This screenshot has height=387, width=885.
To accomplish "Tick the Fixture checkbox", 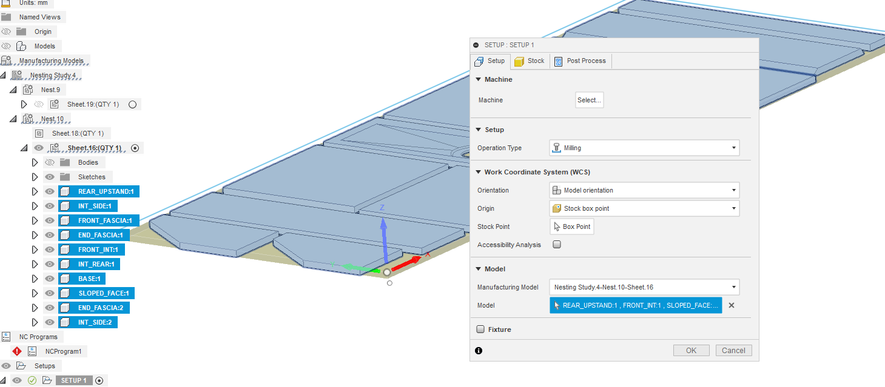I will click(x=480, y=329).
